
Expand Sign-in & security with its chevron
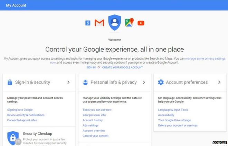pos(68,82)
